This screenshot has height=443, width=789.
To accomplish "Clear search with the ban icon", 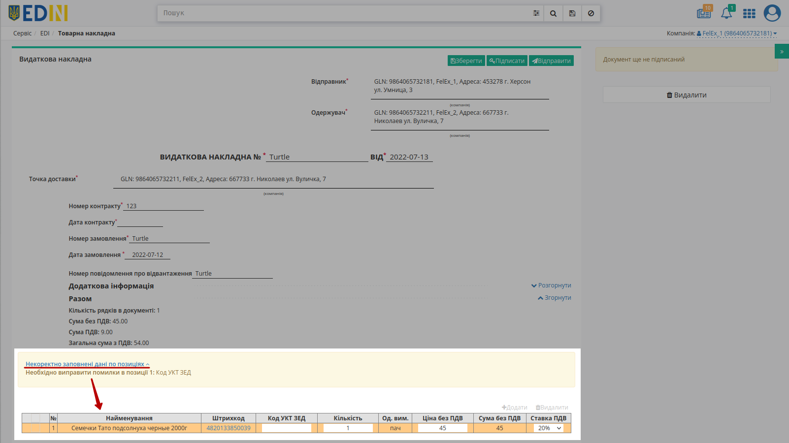I will (x=591, y=13).
